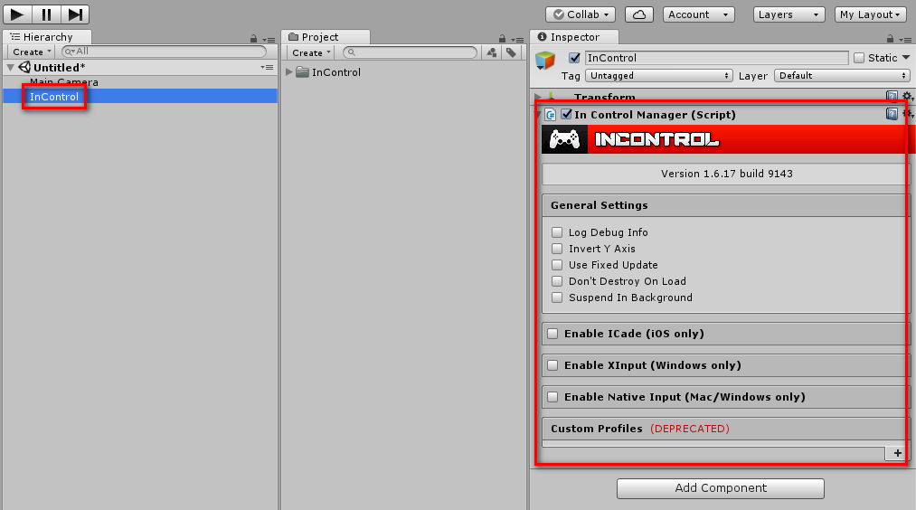Collapse the Untitled scene in the Hierarchy
The width and height of the screenshot is (916, 510).
tap(10, 68)
